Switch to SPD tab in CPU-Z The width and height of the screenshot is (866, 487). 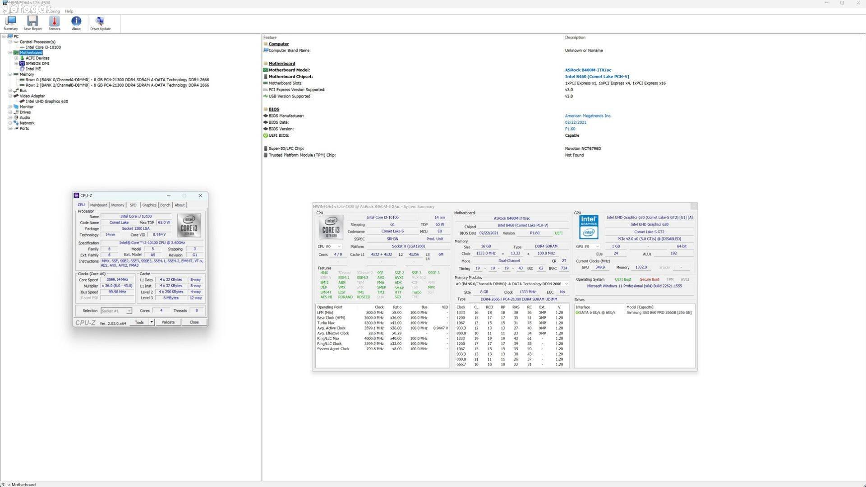point(133,205)
